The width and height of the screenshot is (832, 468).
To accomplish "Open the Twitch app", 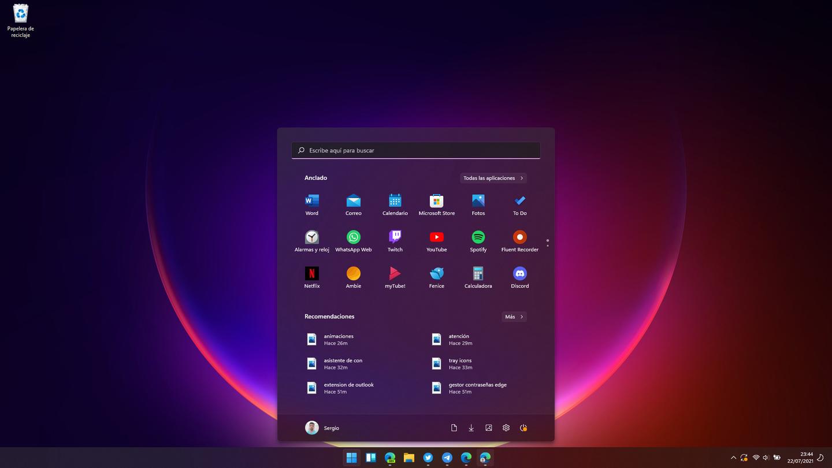I will (395, 240).
